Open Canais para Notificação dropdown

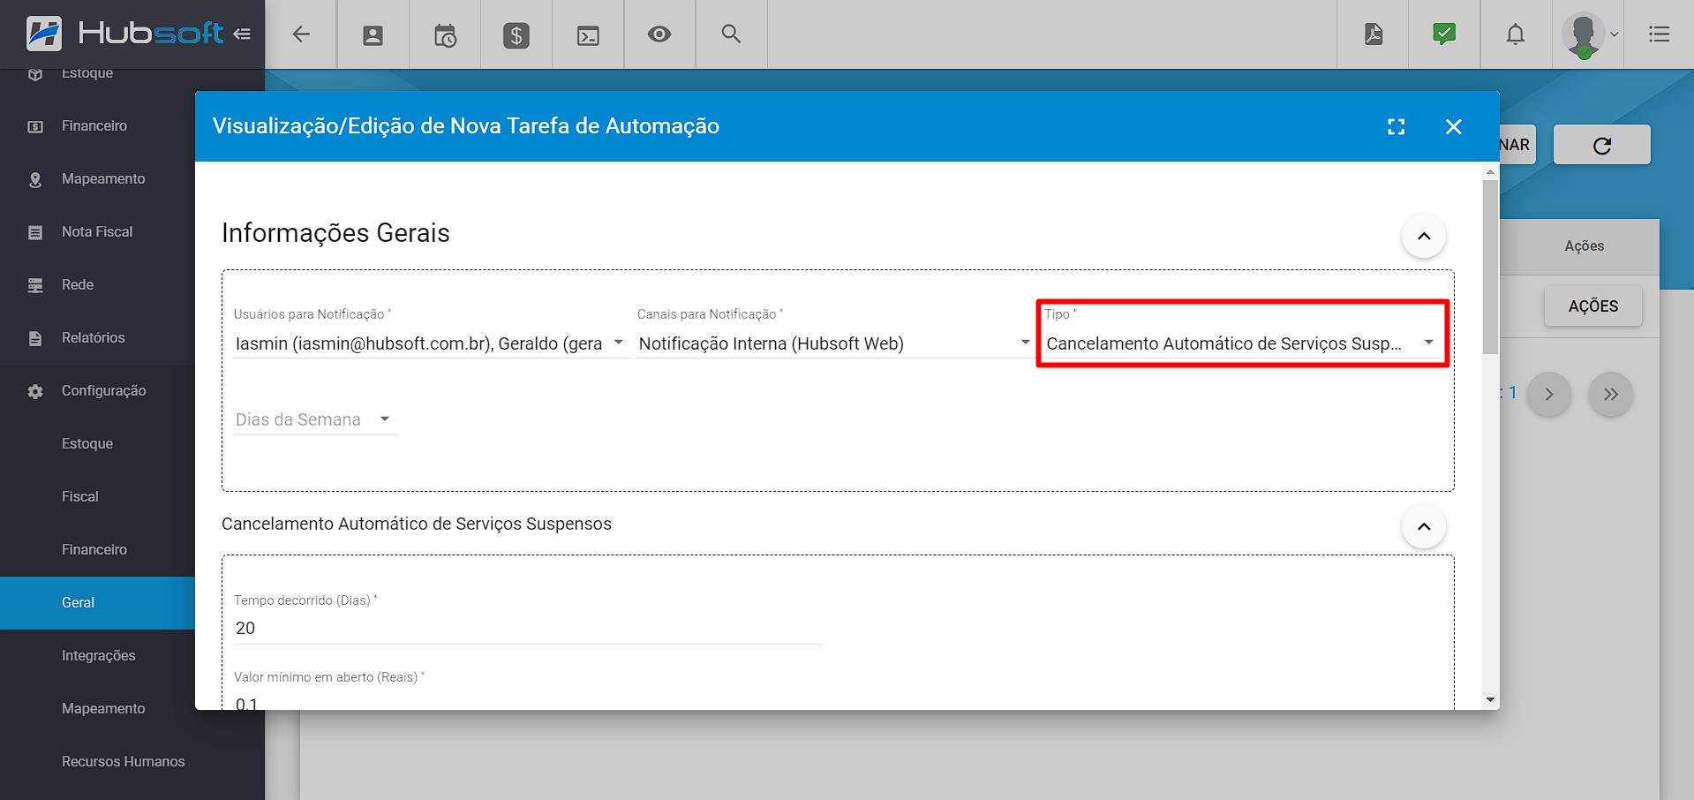point(834,343)
